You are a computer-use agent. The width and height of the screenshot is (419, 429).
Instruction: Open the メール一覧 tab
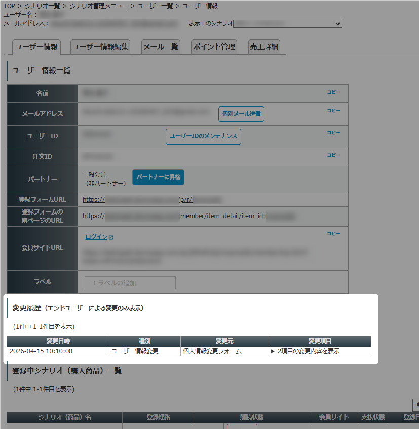pos(161,47)
